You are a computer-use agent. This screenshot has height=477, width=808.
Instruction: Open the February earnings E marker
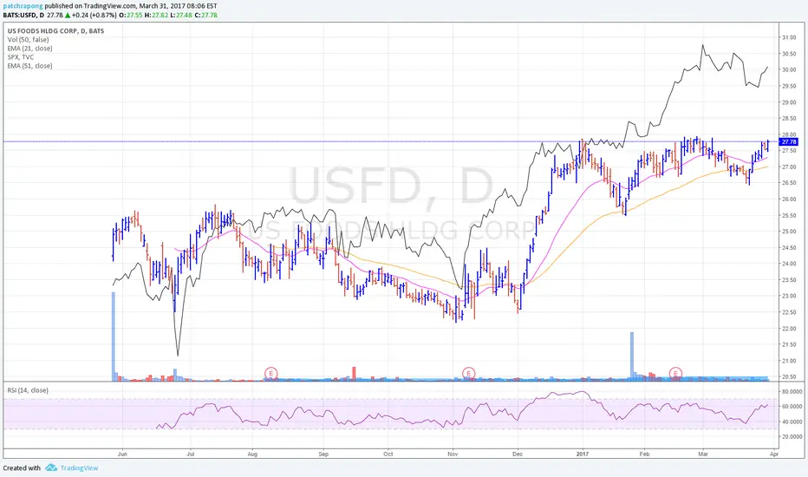pyautogui.click(x=675, y=373)
